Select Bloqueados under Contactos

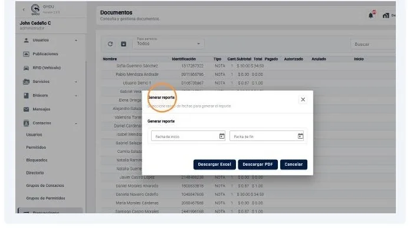click(37, 160)
